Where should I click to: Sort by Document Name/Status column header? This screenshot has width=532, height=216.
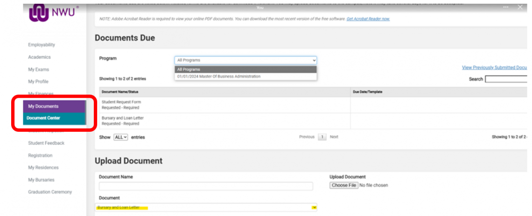click(224, 92)
